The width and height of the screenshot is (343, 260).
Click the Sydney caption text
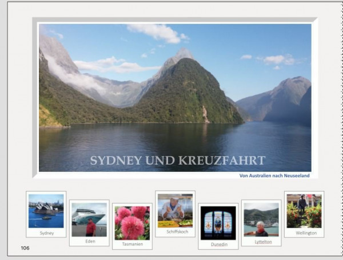tap(47, 233)
